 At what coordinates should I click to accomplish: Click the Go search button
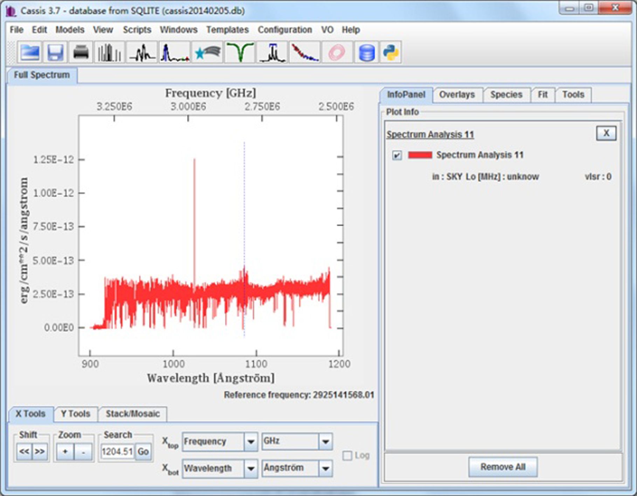(x=143, y=452)
